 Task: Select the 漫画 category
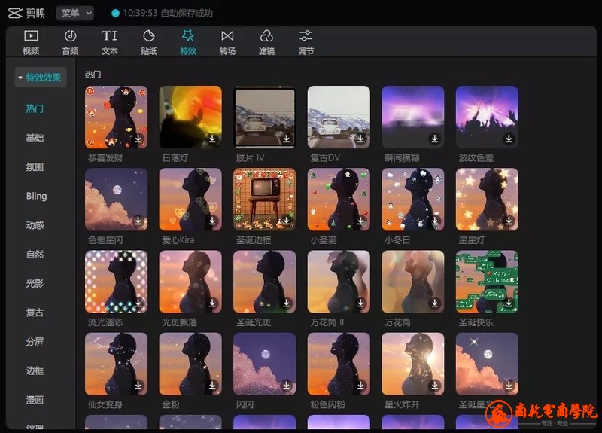tap(35, 400)
